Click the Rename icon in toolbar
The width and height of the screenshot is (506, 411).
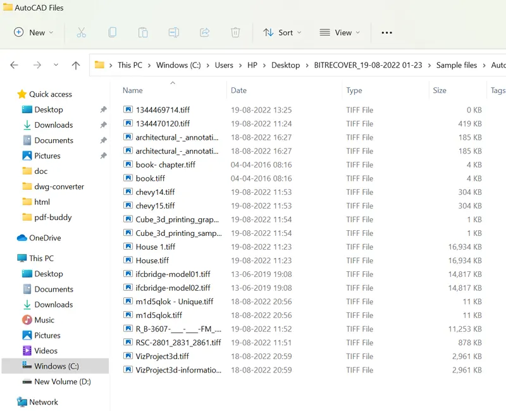(174, 32)
